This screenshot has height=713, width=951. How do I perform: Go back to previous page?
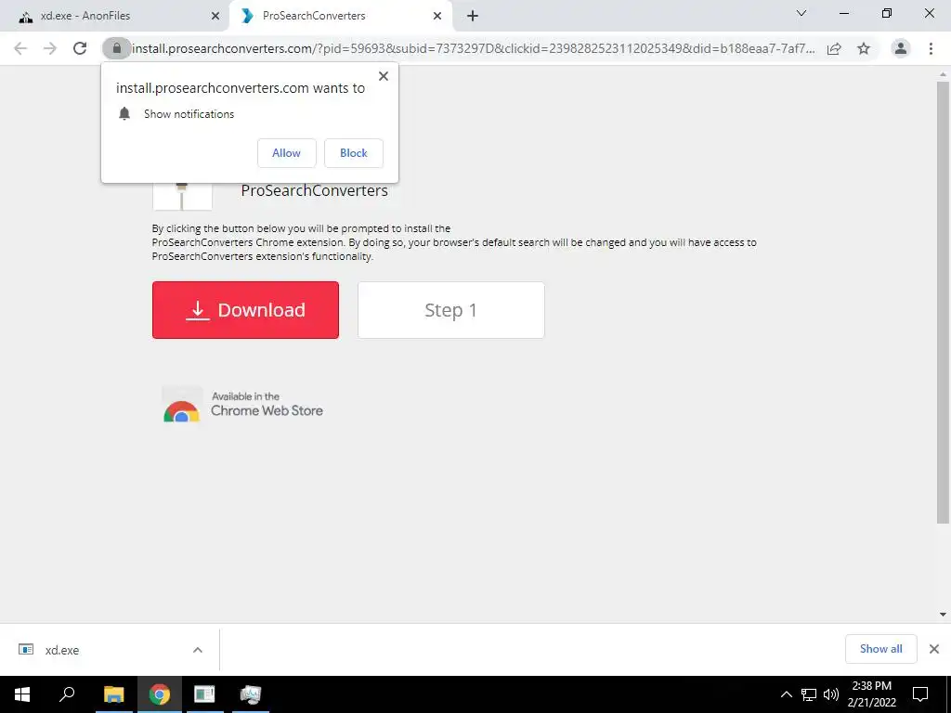pyautogui.click(x=20, y=48)
